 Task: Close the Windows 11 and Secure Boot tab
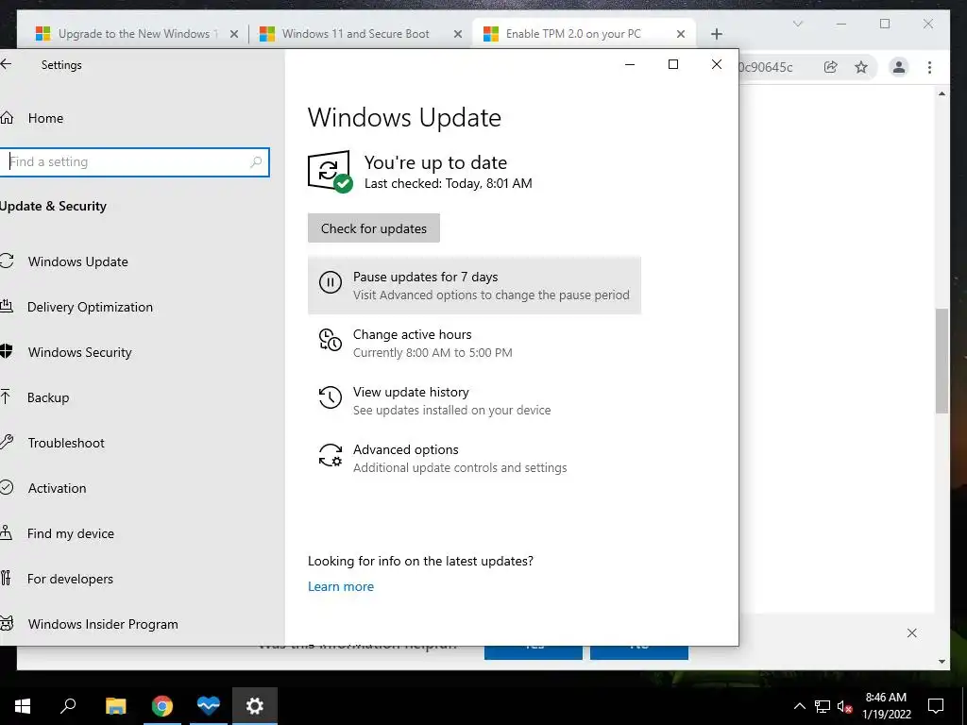click(458, 34)
